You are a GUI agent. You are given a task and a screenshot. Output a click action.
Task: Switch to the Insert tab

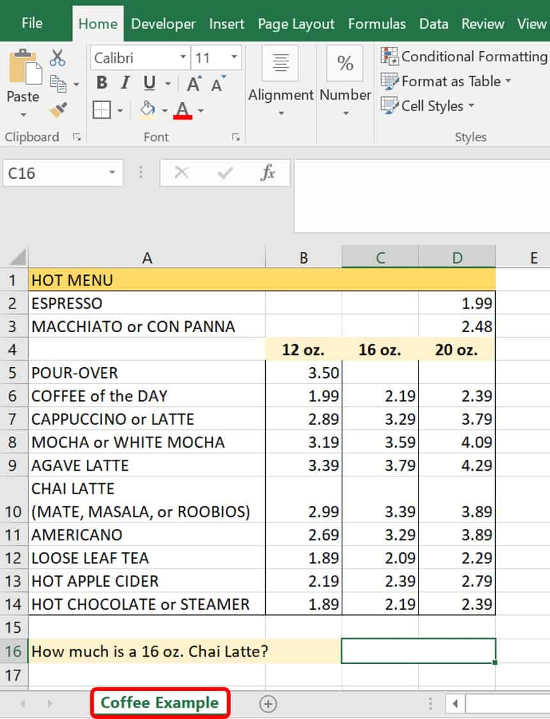pyautogui.click(x=227, y=24)
